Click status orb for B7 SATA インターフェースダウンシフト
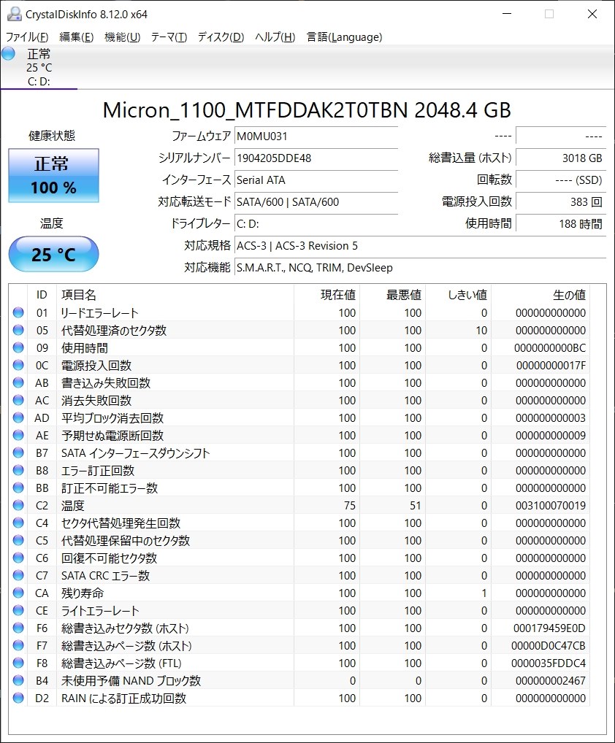The height and width of the screenshot is (743, 615). coord(18,453)
